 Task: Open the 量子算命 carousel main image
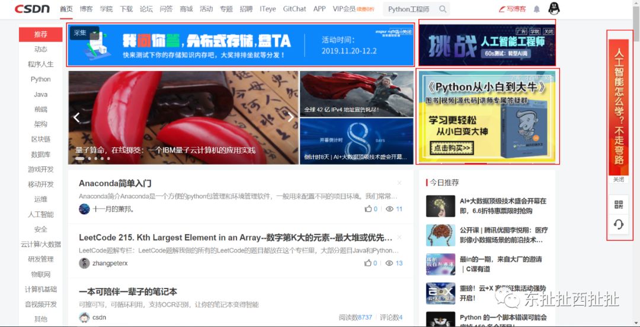tap(183, 117)
